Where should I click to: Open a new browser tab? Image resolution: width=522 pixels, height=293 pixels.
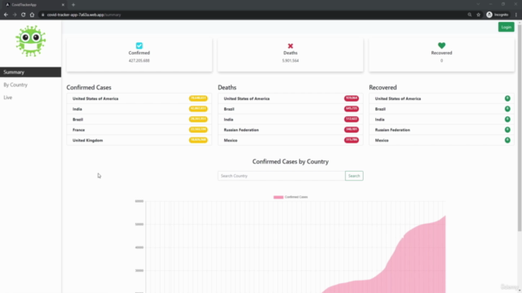click(73, 5)
